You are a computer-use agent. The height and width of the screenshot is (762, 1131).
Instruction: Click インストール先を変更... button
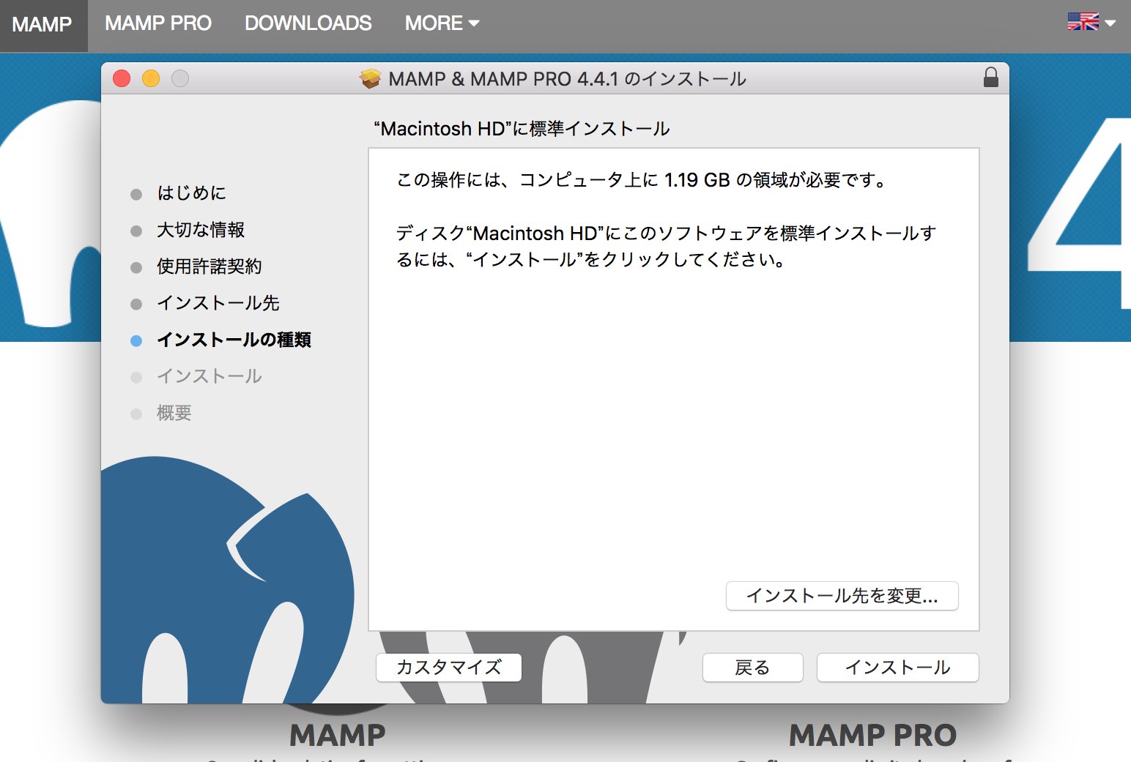[842, 596]
